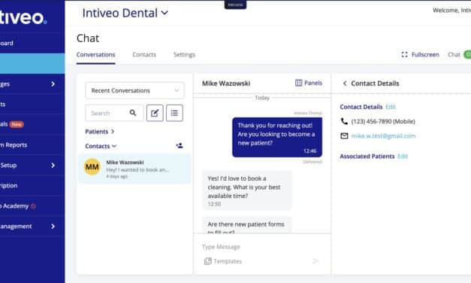Click the 'Yes! I'd love to book' message
Screen dimensions: 471x283
click(x=247, y=190)
